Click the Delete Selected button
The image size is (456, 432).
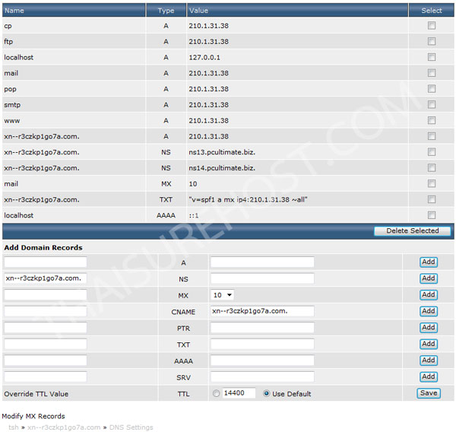pos(412,230)
